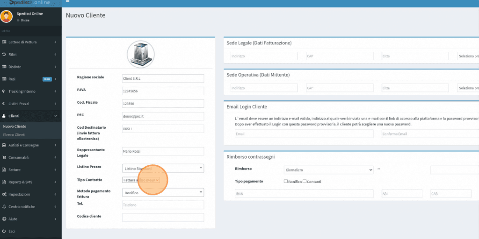Click the Spedisci Online logo

(x=29, y=2)
